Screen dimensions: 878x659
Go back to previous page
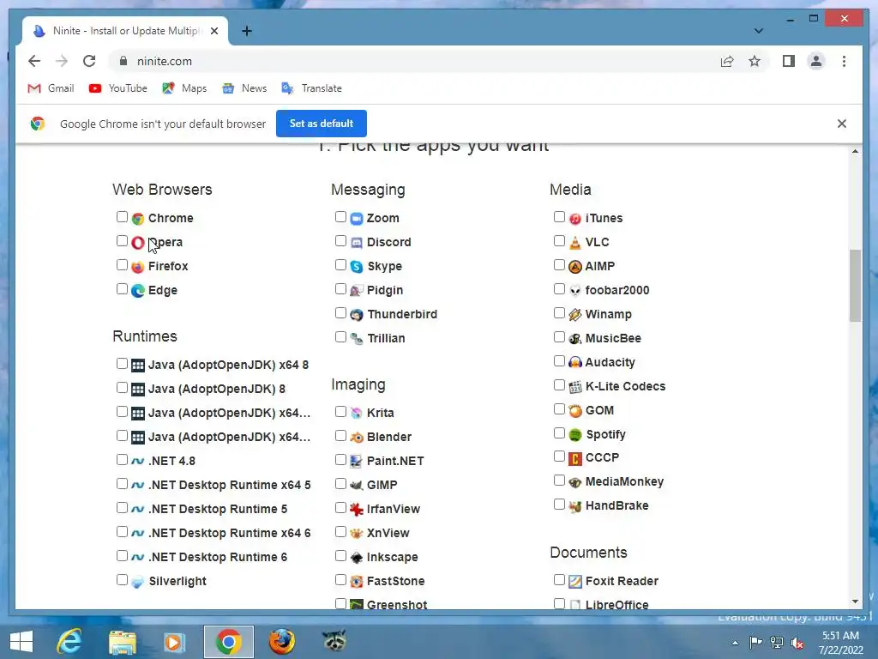(x=34, y=61)
